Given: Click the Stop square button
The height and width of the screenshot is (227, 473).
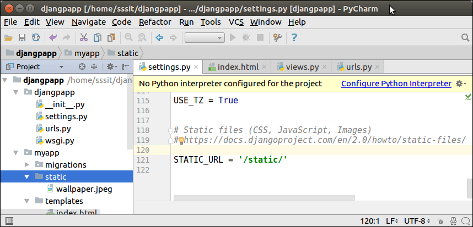Looking at the screenshot, I should (x=260, y=37).
